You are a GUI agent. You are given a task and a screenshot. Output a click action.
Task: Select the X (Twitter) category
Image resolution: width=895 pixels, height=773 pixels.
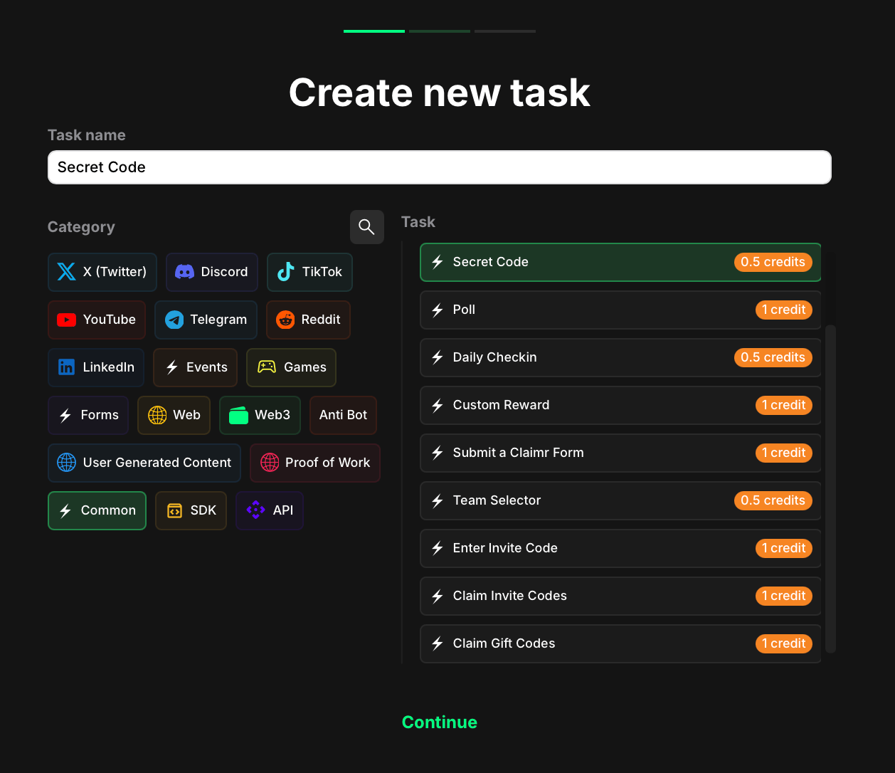click(x=102, y=272)
